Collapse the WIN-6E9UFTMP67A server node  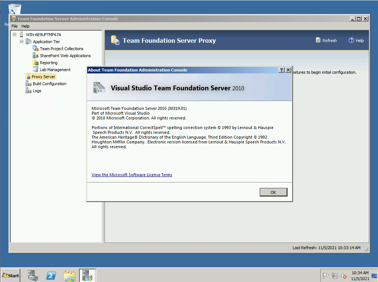[x=14, y=35]
